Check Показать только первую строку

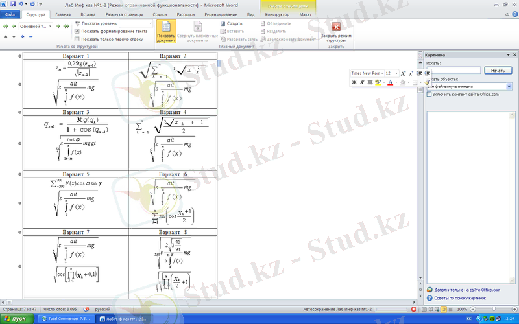pos(77,40)
